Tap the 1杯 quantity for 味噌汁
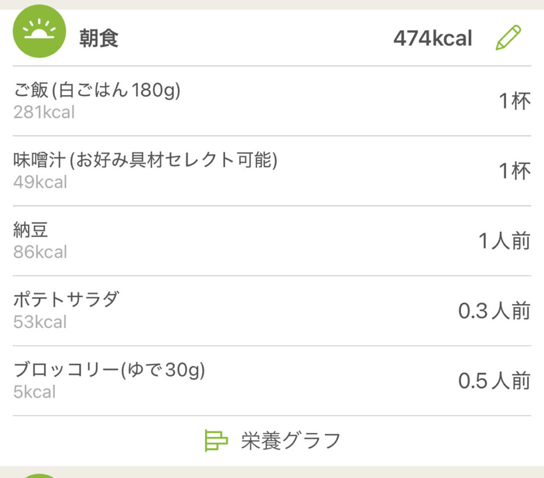The image size is (544, 478). tap(514, 171)
